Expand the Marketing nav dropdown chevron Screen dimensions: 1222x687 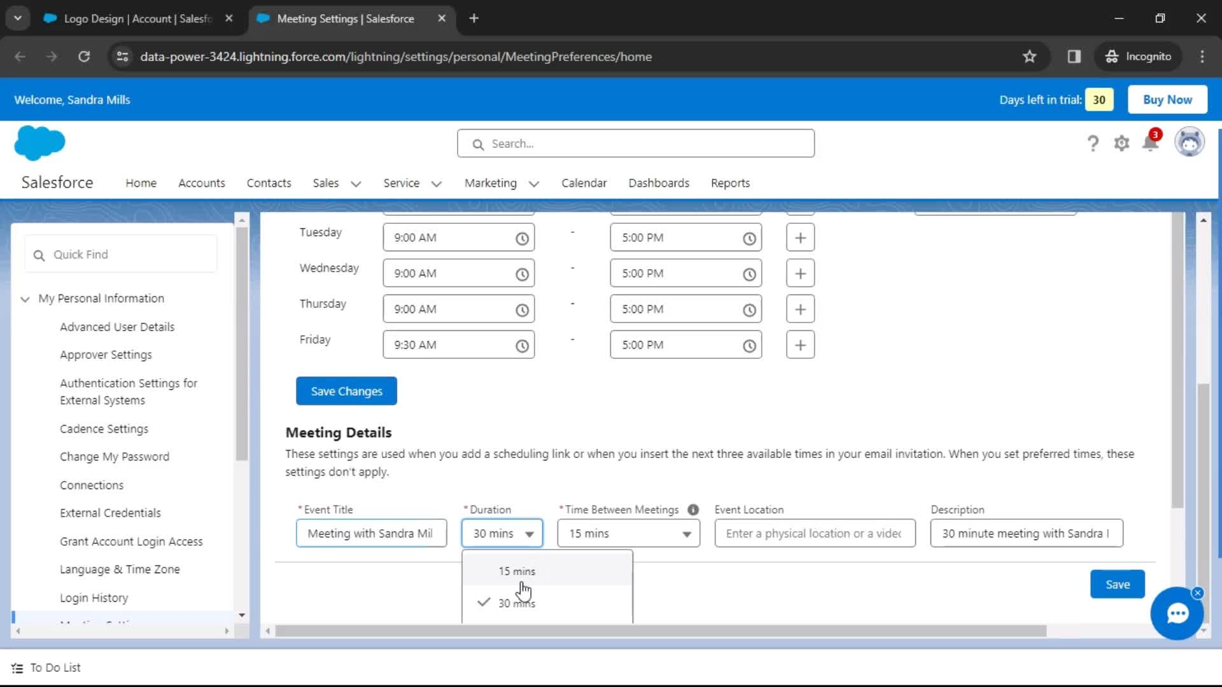(x=533, y=184)
